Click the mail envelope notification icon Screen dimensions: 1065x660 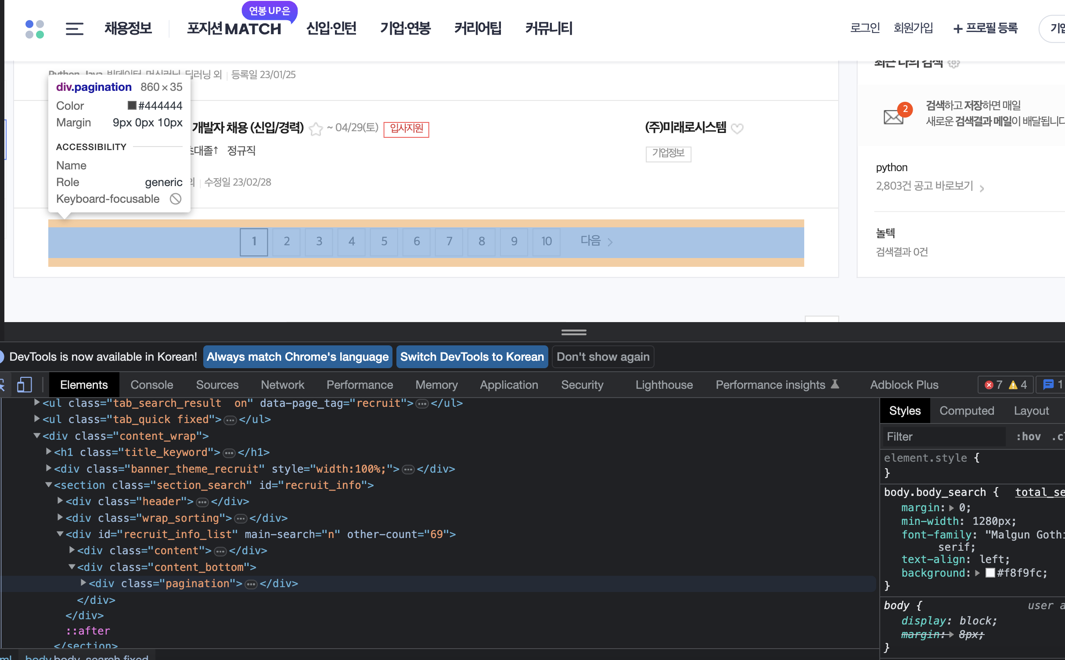coord(894,116)
